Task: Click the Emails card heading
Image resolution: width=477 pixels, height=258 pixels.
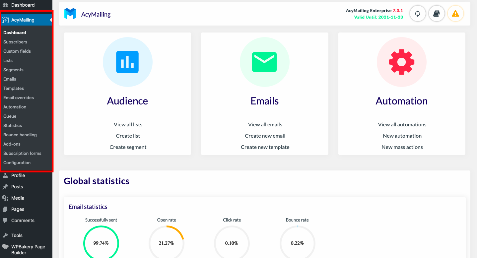Action: [x=264, y=101]
